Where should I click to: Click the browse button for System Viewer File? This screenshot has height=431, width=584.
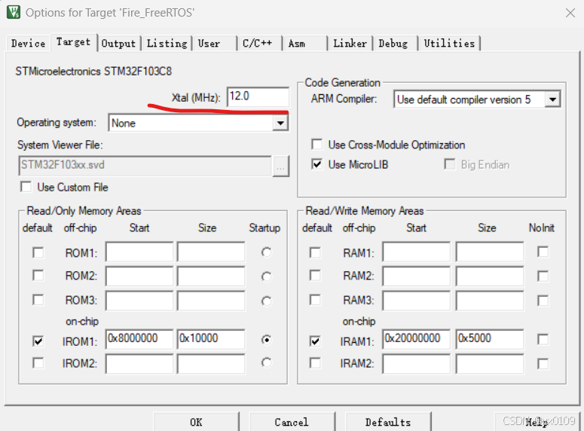(281, 166)
